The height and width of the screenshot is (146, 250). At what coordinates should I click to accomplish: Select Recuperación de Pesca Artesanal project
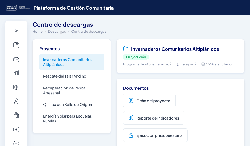pos(72,91)
